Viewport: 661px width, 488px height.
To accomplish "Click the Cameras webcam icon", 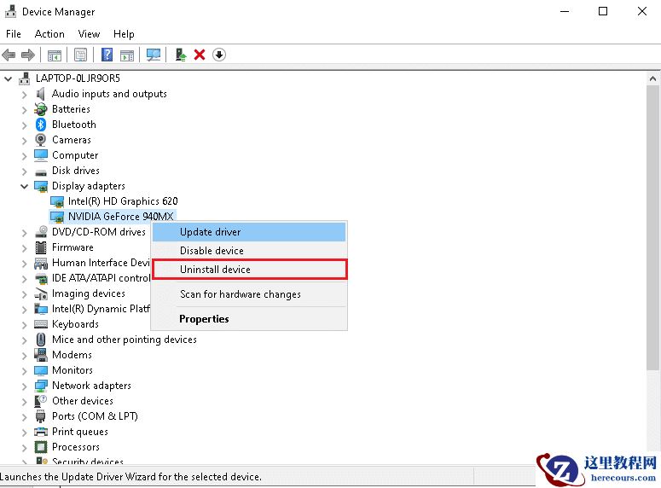I will (40, 140).
